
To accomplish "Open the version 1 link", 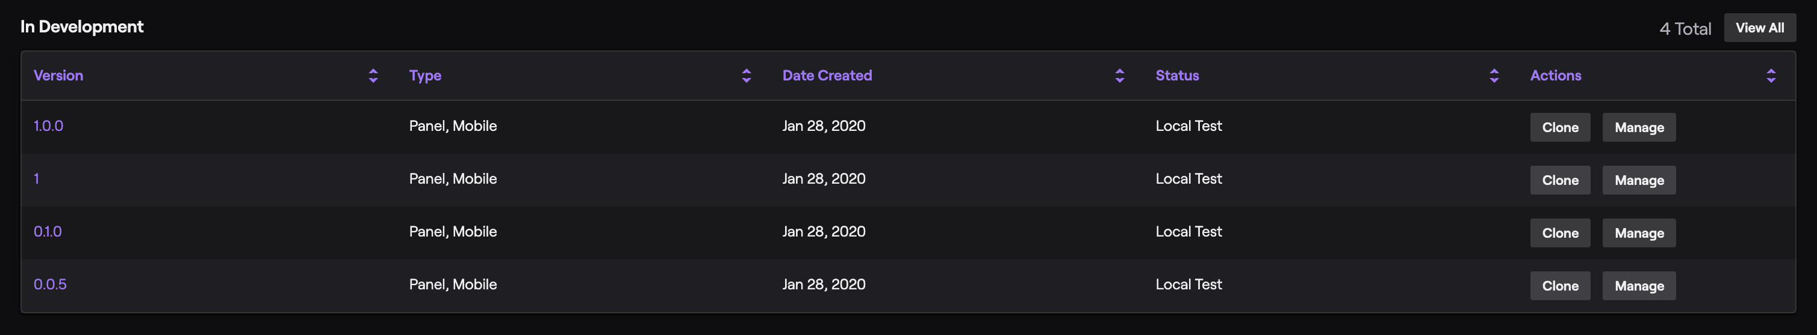I will (x=37, y=179).
